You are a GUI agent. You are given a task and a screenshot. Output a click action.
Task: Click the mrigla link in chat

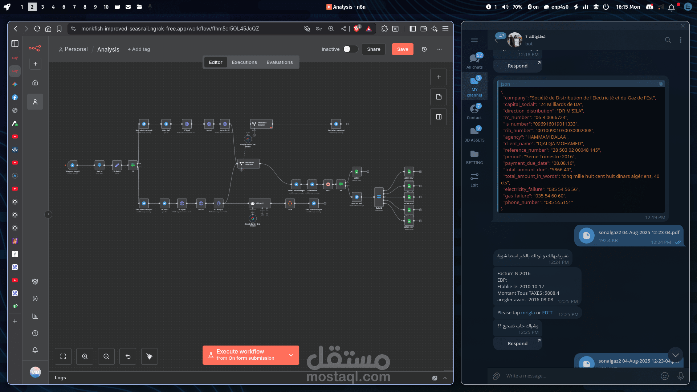click(528, 313)
